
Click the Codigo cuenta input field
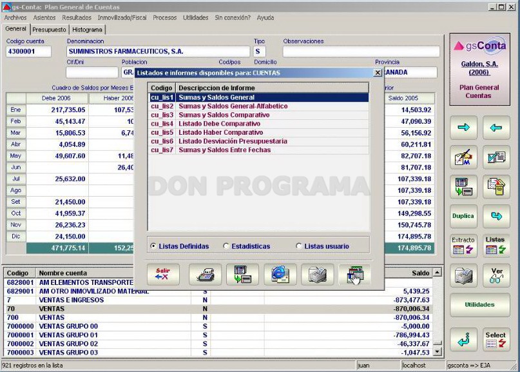28,52
